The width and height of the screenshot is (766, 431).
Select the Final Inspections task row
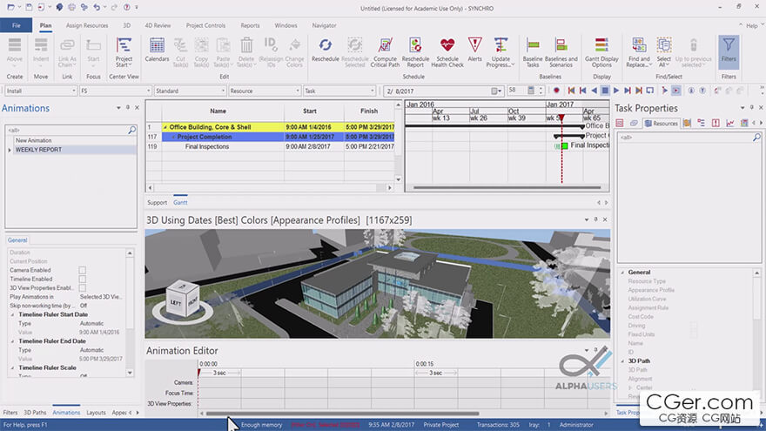270,146
